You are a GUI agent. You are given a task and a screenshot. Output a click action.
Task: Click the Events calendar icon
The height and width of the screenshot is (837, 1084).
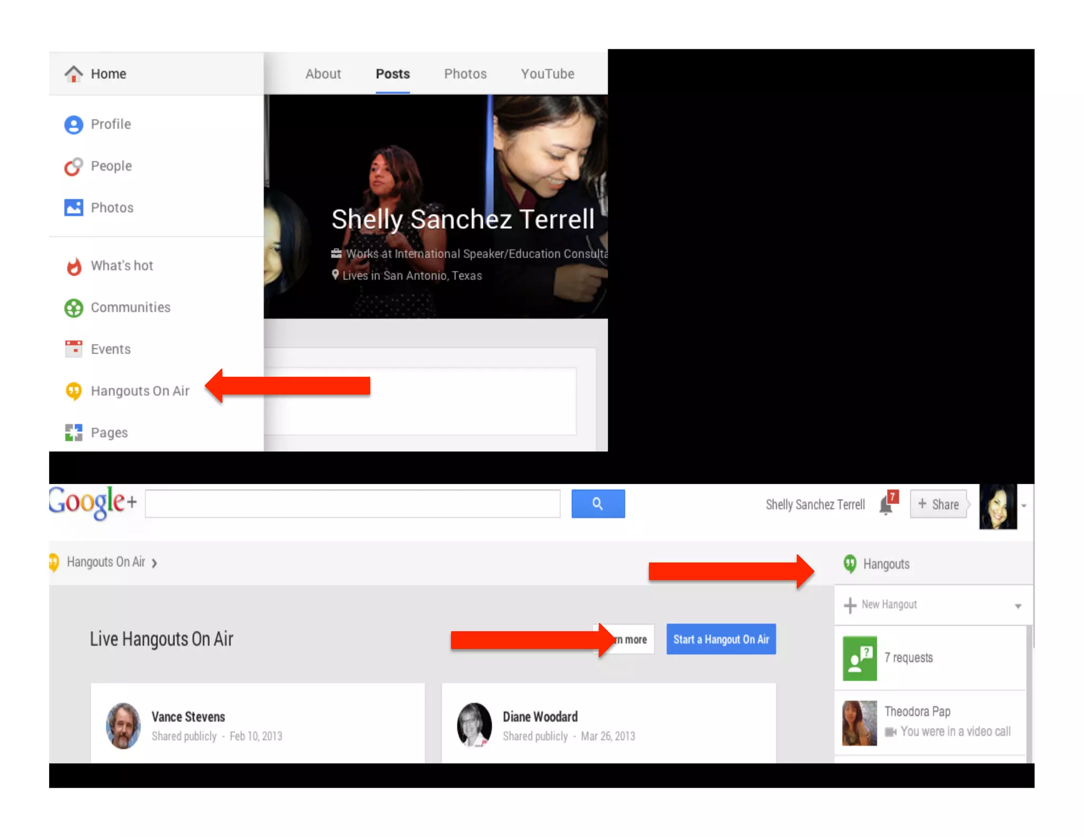point(74,349)
